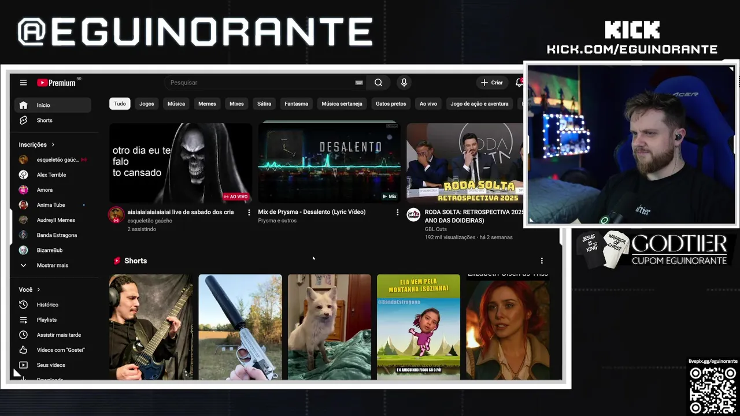Open options menu for Mix de Prysma video
Viewport: 740px width, 416px height.
[x=397, y=213]
